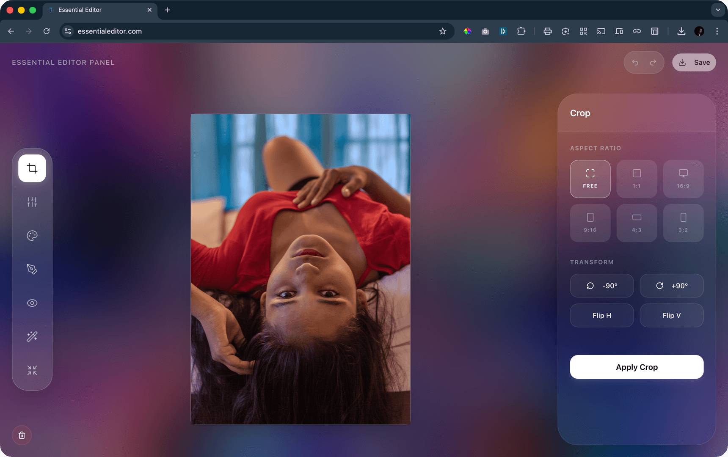728x457 pixels.
Task: Save the edited image
Action: 694,62
